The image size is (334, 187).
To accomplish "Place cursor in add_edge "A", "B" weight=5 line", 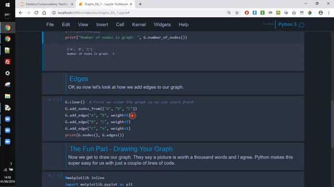I will click(98, 115).
